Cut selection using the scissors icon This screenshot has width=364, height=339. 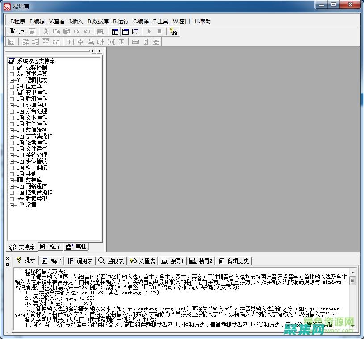(46, 31)
